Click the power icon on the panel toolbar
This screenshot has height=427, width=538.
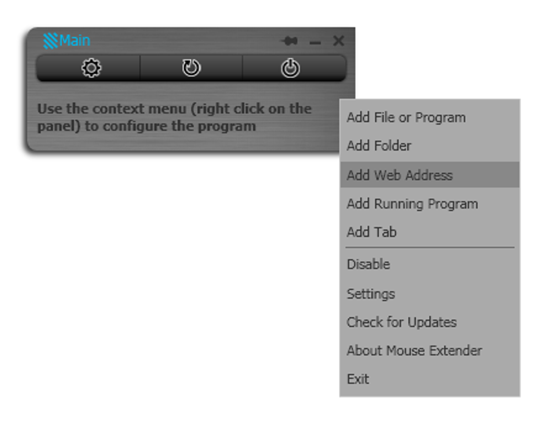coord(290,68)
